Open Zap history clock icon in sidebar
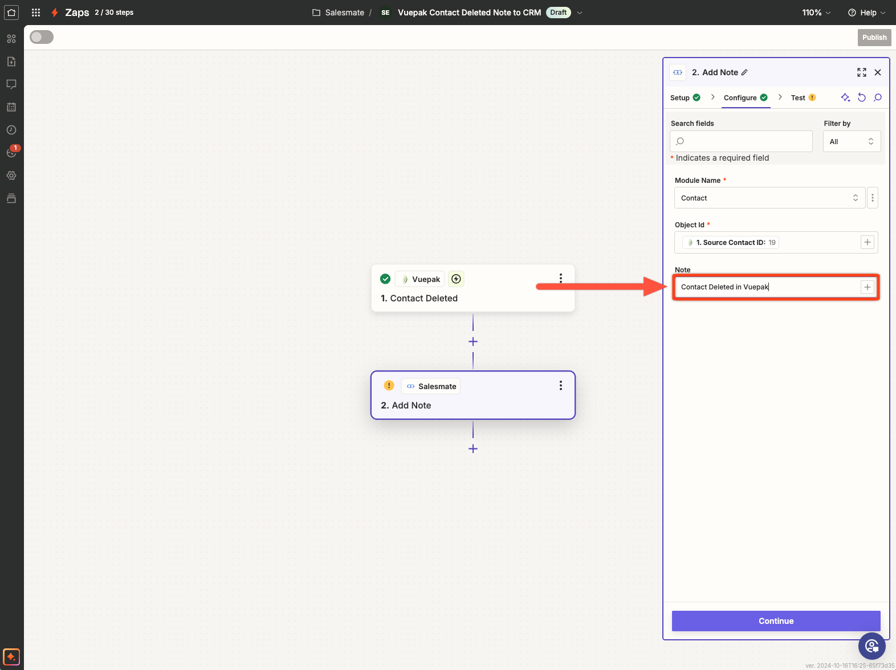The width and height of the screenshot is (896, 670). point(11,130)
